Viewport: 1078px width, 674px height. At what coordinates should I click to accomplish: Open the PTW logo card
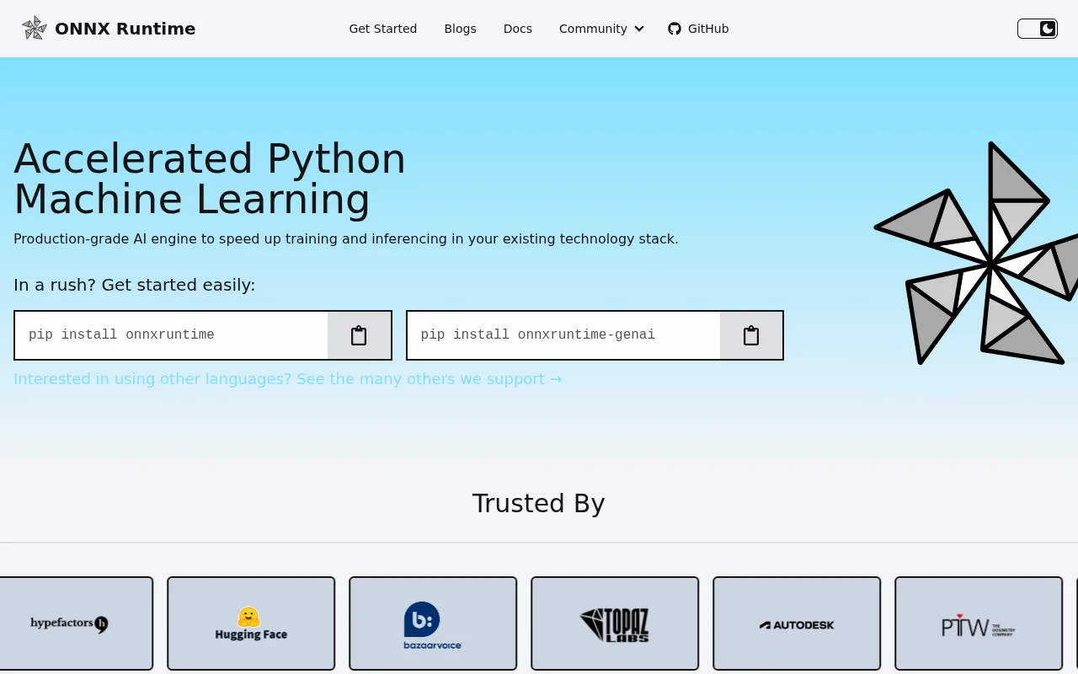[x=979, y=623]
